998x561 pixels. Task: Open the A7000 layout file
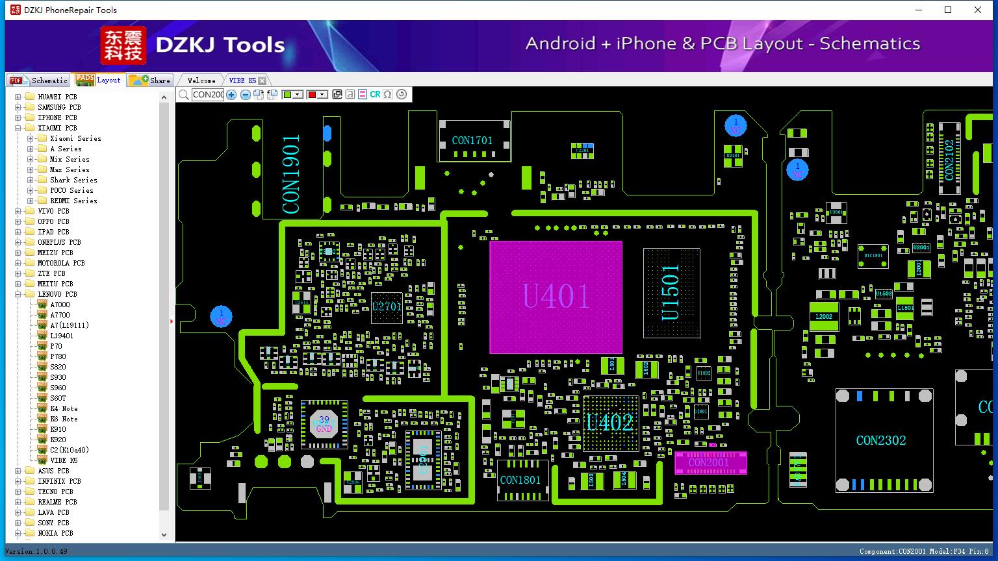coord(60,305)
